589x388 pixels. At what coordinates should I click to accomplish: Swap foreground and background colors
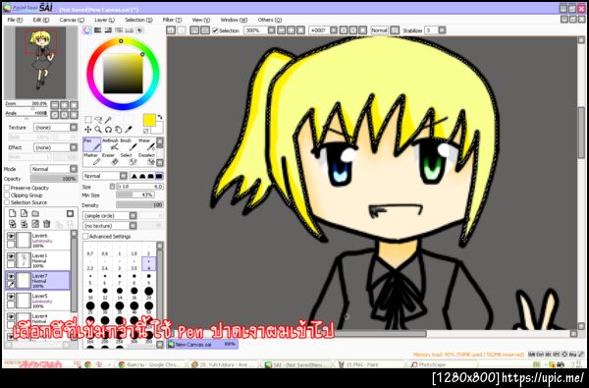[x=160, y=117]
